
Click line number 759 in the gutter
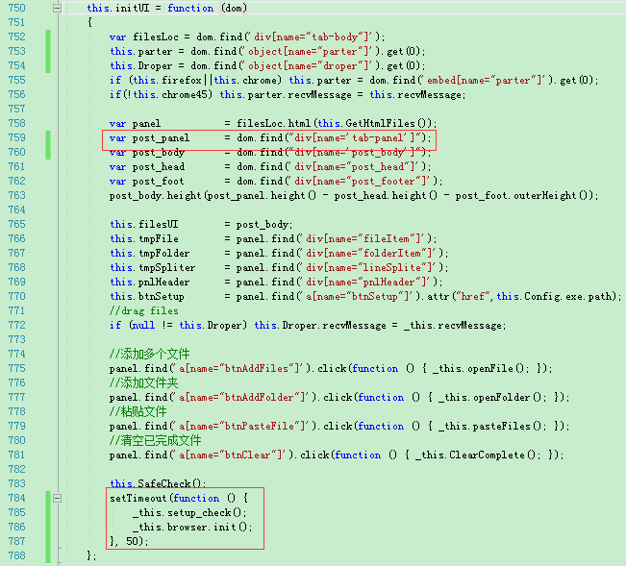tap(16, 137)
